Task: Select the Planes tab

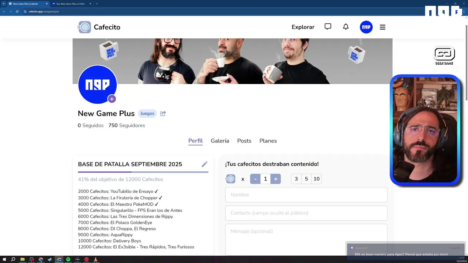Action: [x=268, y=141]
